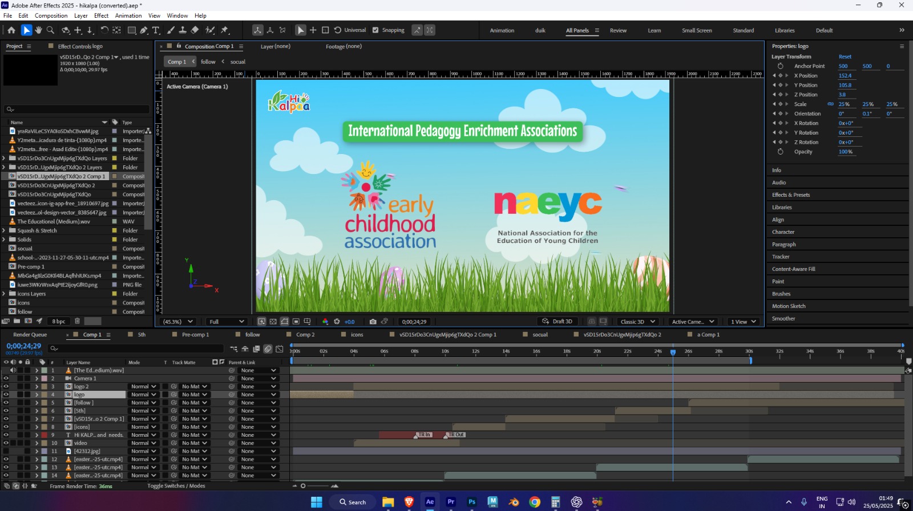Delete selected project item with trash icon

pos(78,321)
